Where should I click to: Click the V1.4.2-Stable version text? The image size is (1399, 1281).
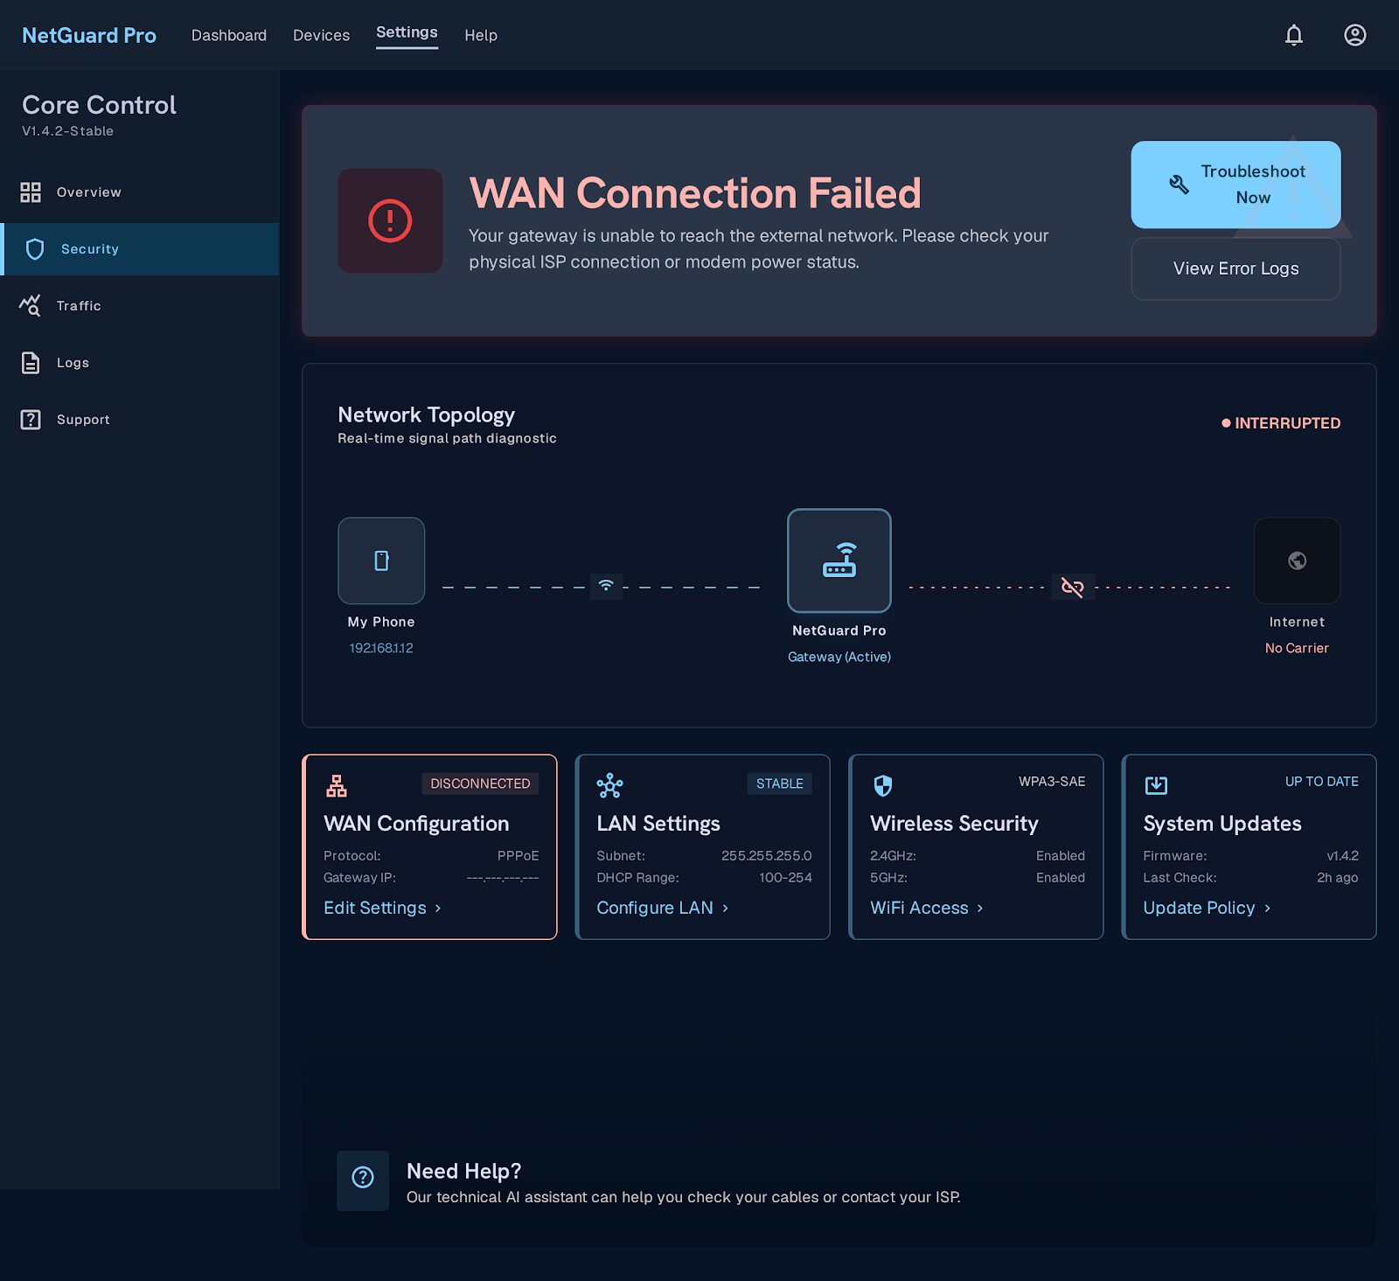67,131
